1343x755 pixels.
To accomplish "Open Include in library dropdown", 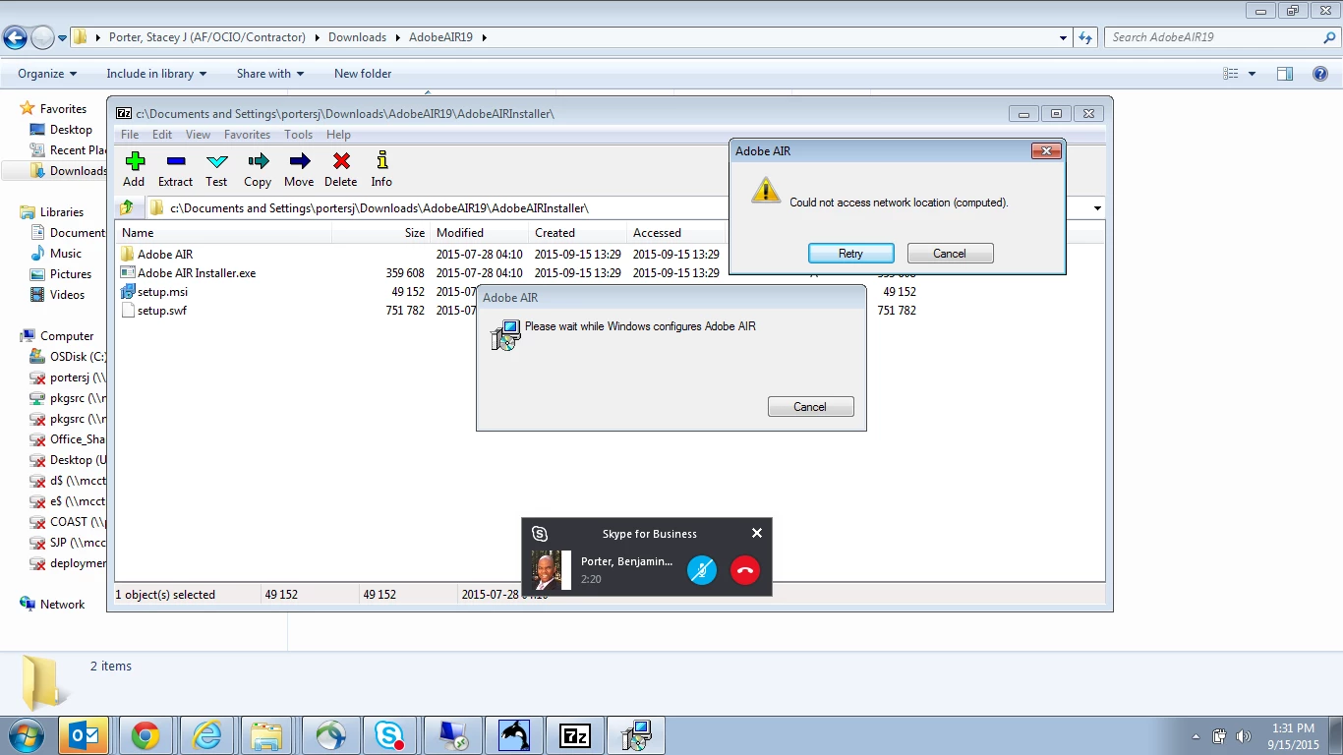I will 156,74.
